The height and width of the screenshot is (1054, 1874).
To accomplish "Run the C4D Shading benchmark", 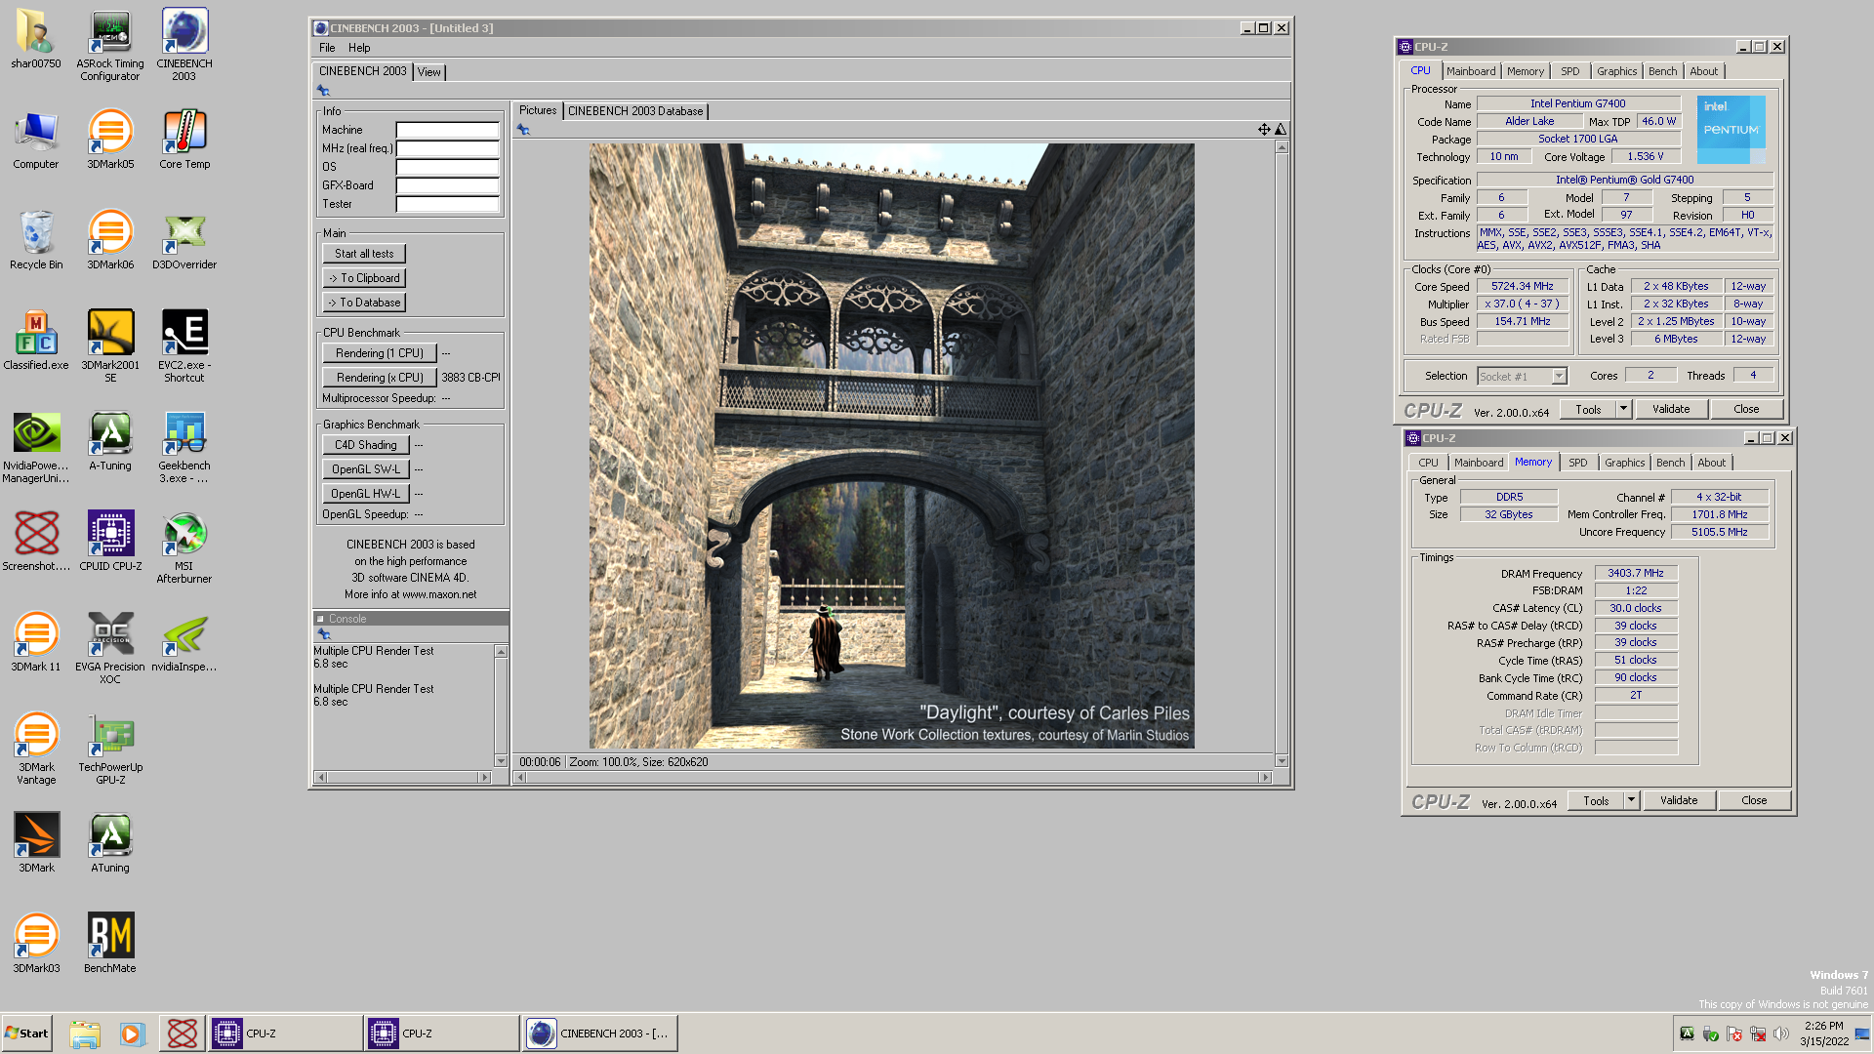I will coord(365,445).
